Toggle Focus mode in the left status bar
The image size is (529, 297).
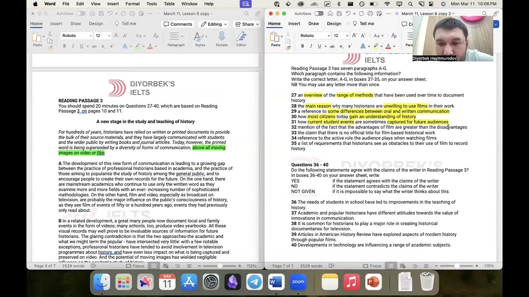pyautogui.click(x=135, y=266)
